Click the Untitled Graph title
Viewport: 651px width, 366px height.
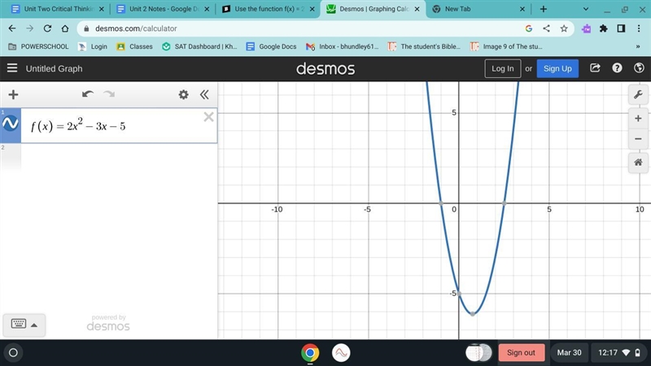[54, 68]
